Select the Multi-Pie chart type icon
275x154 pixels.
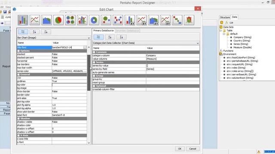click(x=70, y=20)
